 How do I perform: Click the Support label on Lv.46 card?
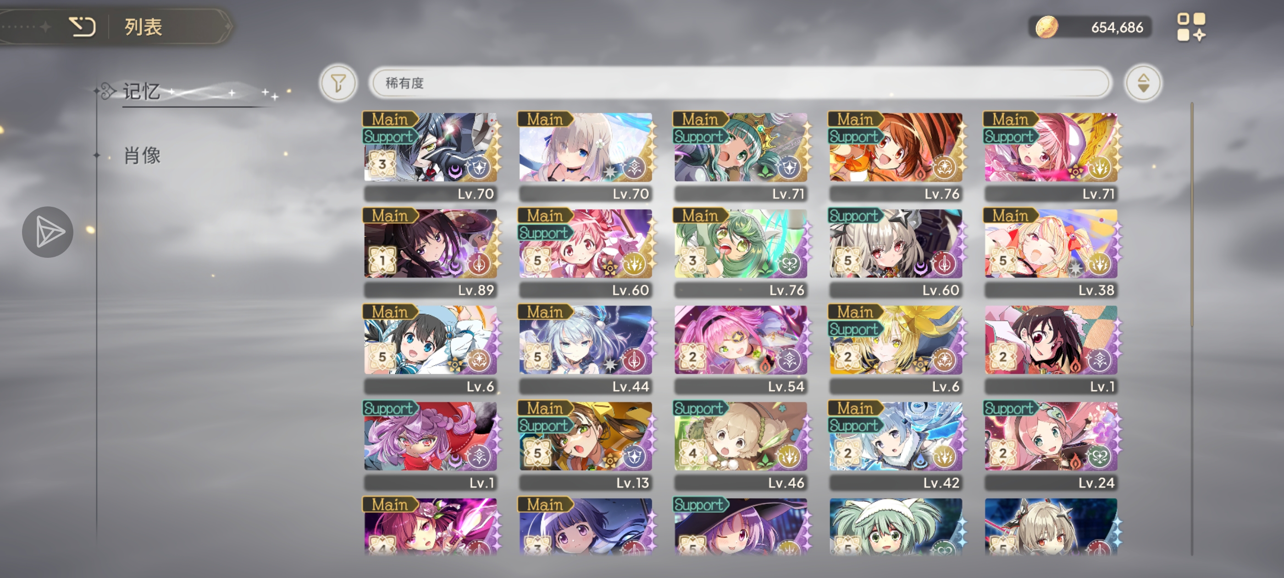[698, 408]
